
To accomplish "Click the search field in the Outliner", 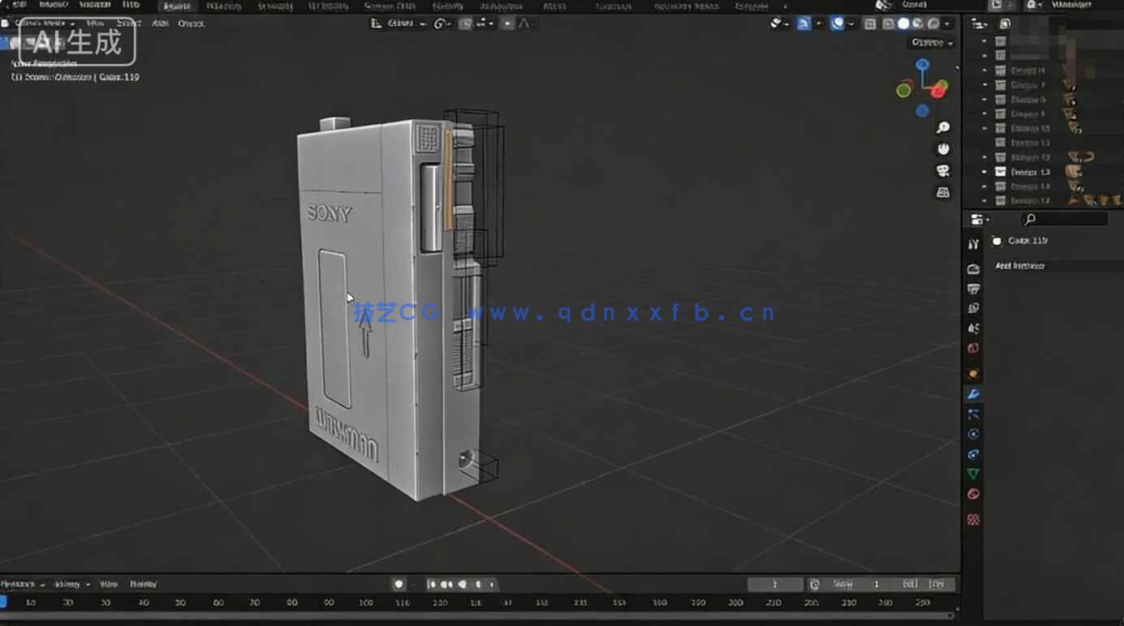I will tap(1065, 219).
